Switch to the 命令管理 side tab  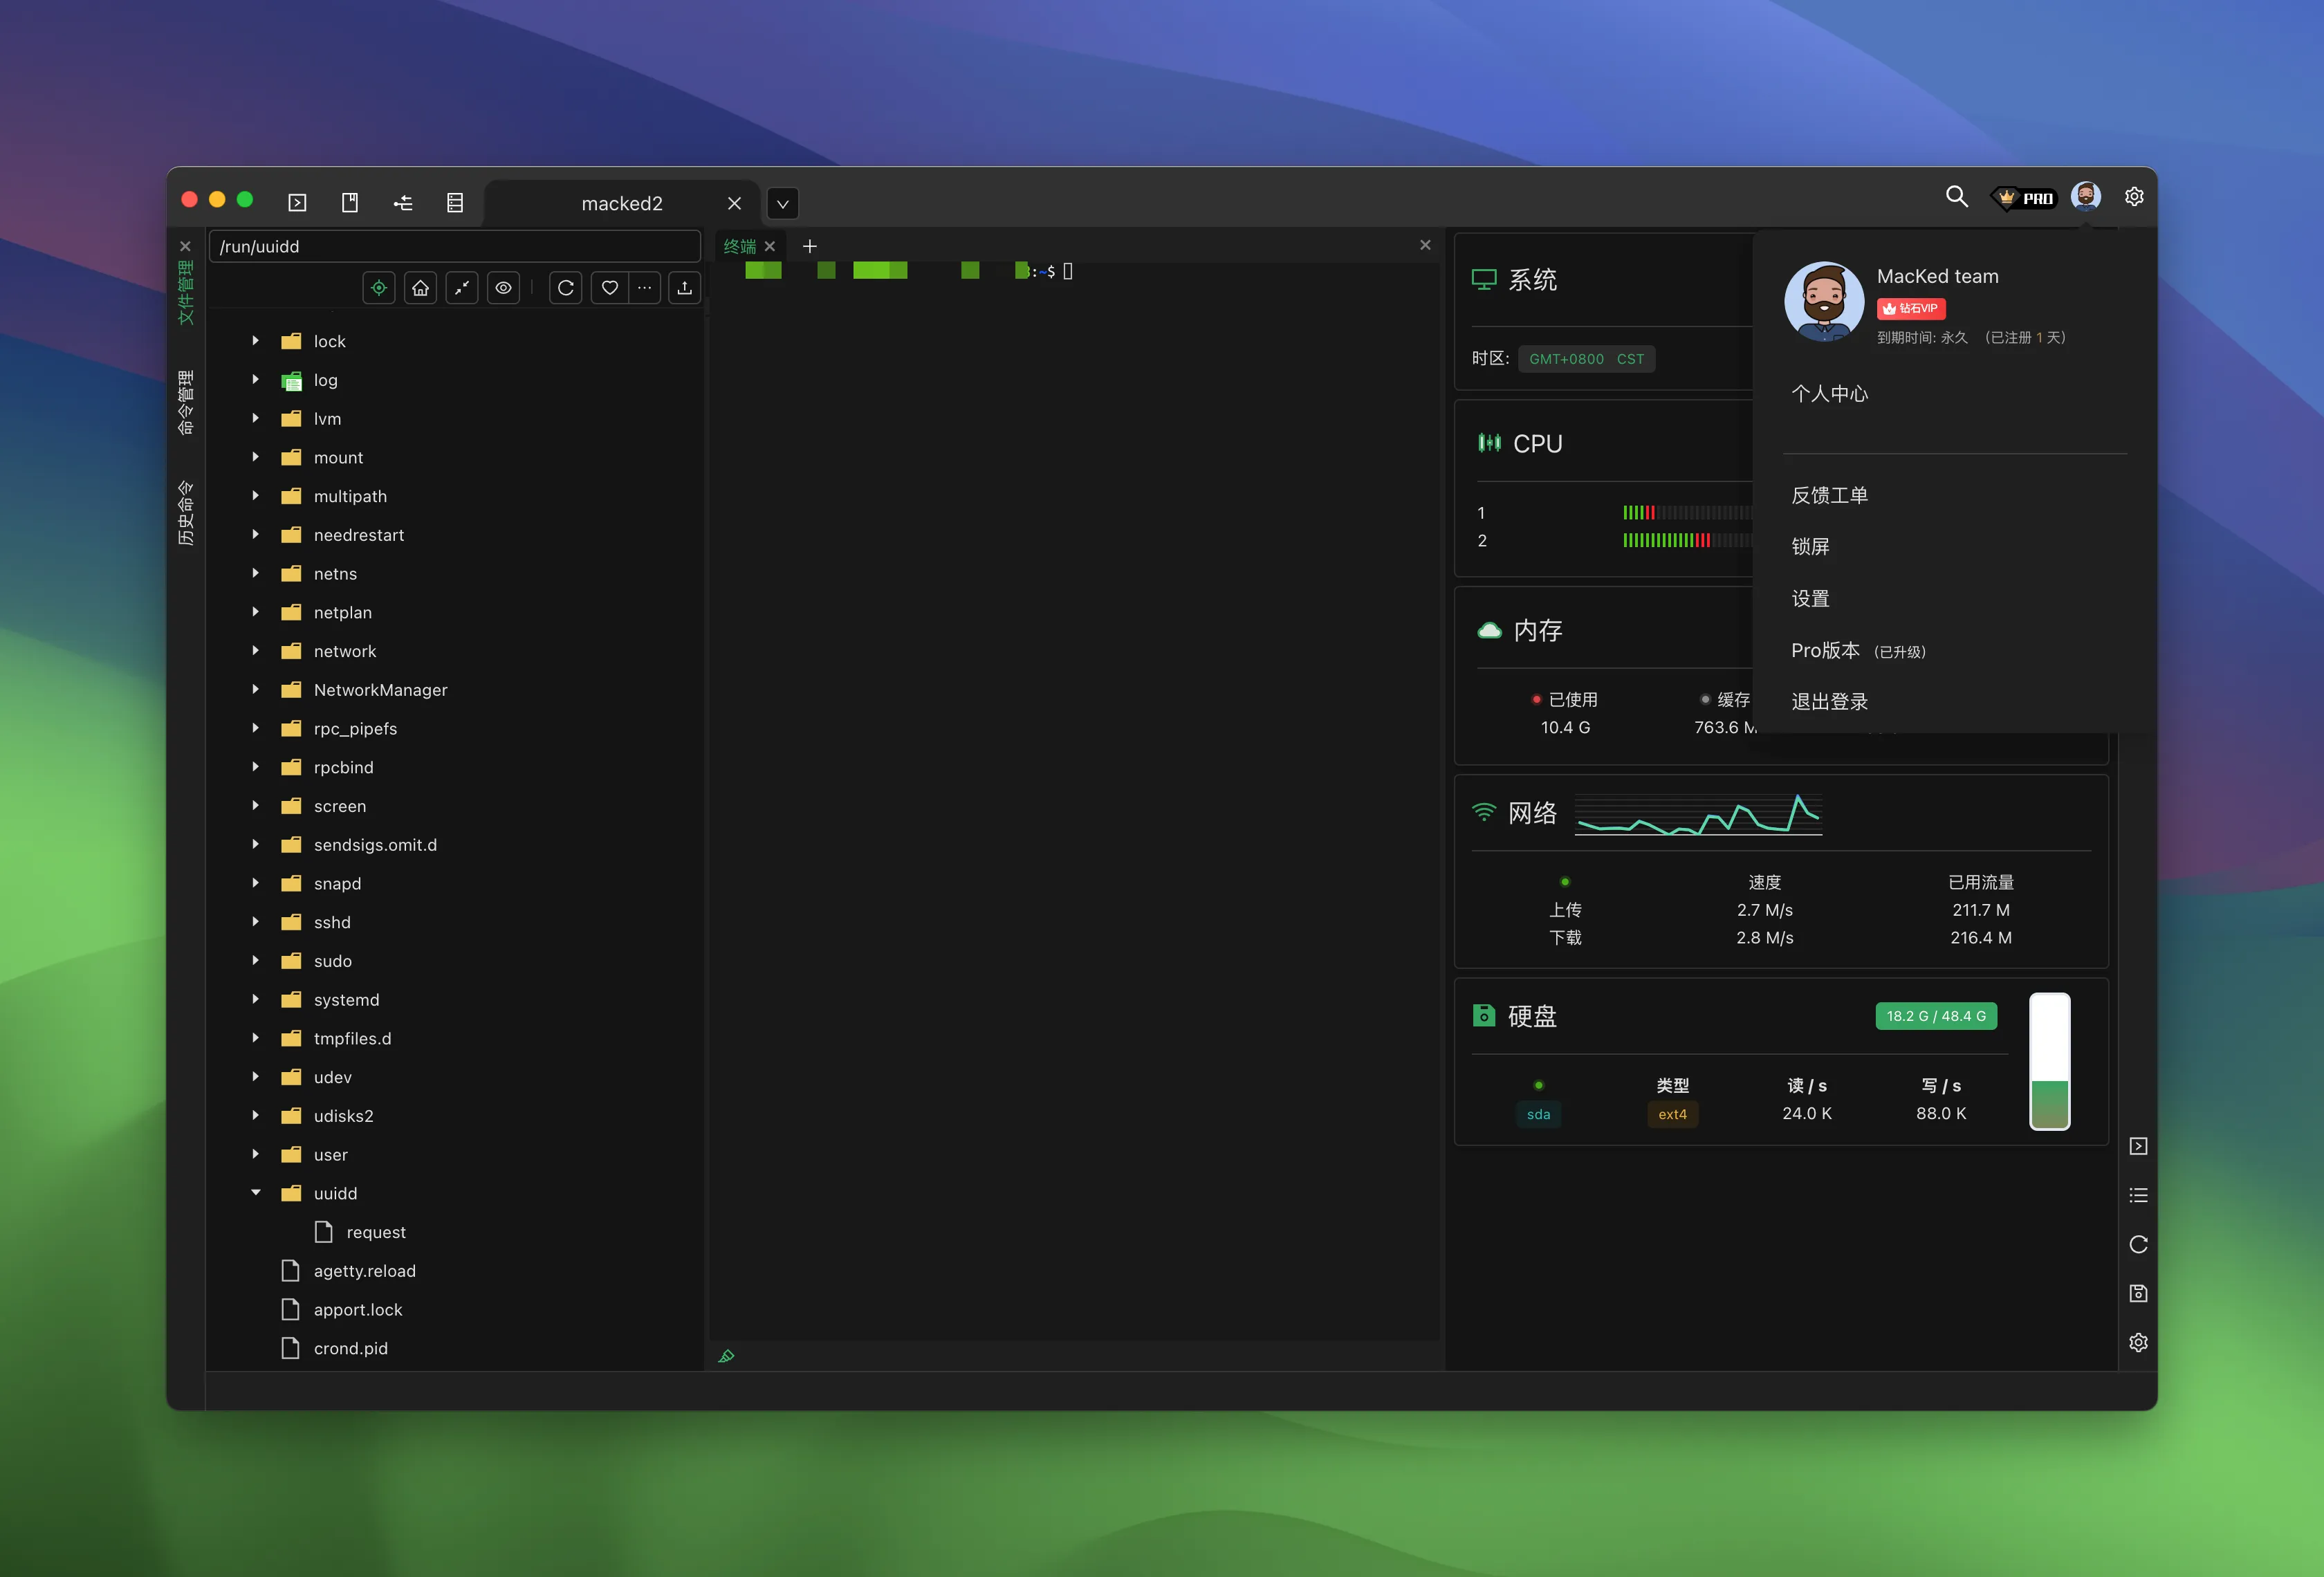tap(186, 402)
